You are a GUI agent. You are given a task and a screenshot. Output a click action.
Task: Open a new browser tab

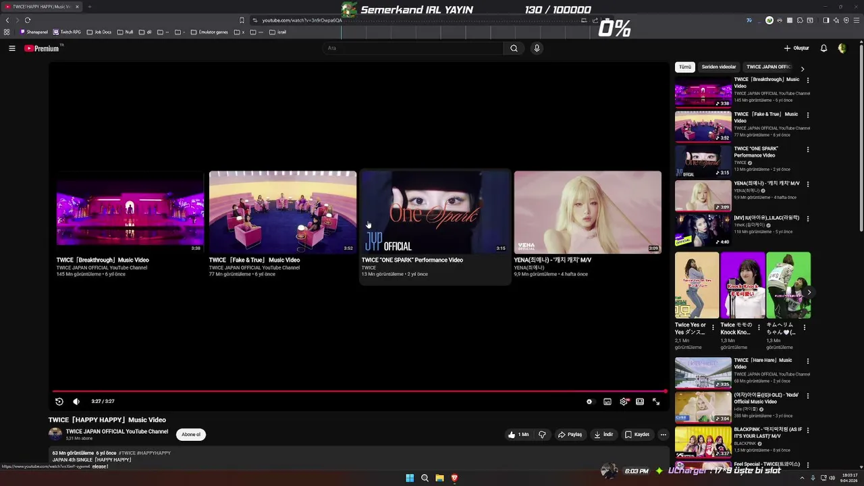point(89,7)
